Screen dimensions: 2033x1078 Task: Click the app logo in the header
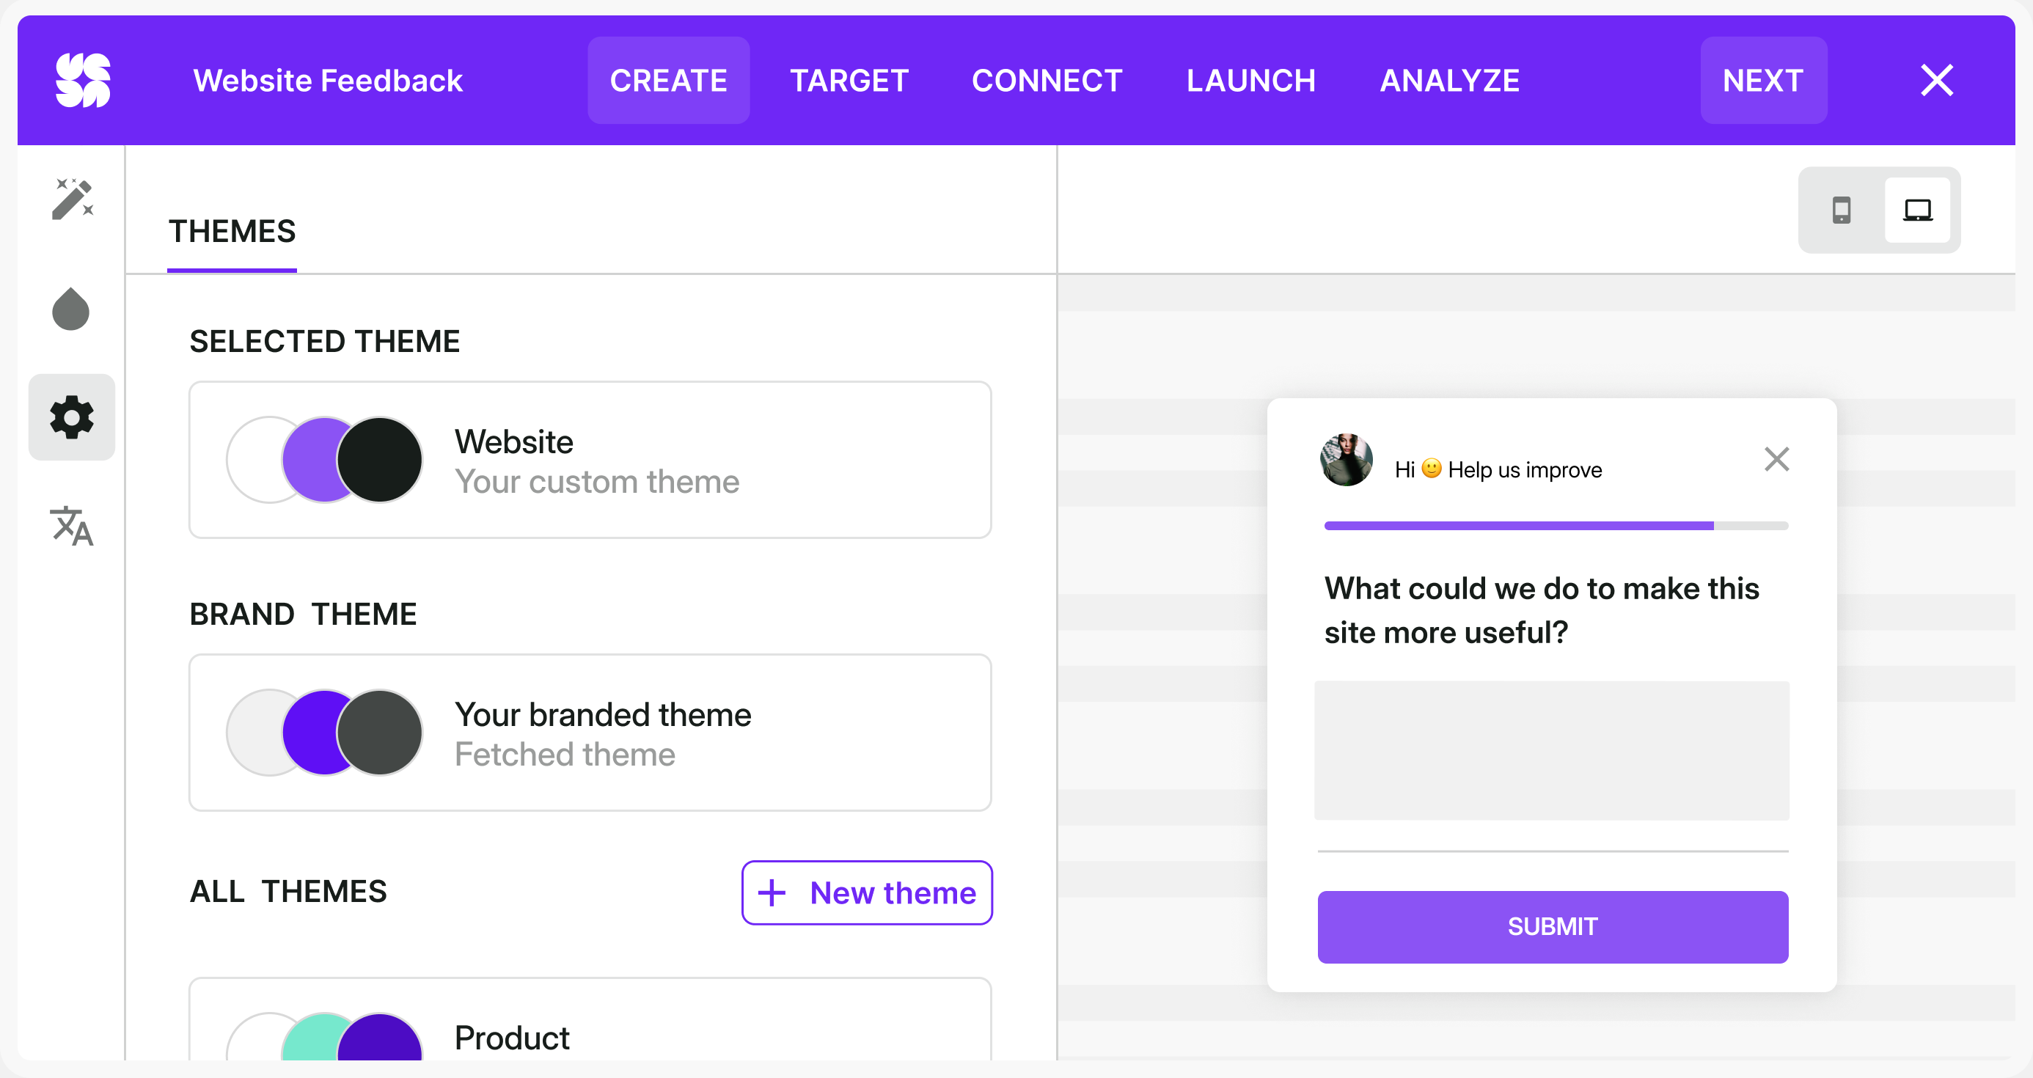pos(83,81)
